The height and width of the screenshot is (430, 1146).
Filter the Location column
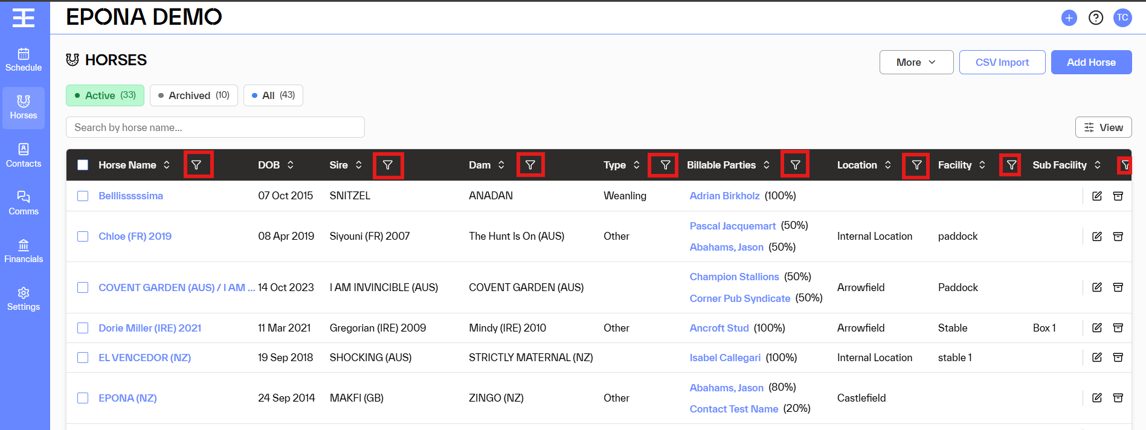tap(916, 165)
